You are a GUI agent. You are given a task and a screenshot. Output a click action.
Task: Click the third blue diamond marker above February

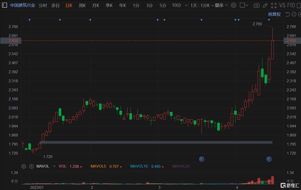(90, 20)
